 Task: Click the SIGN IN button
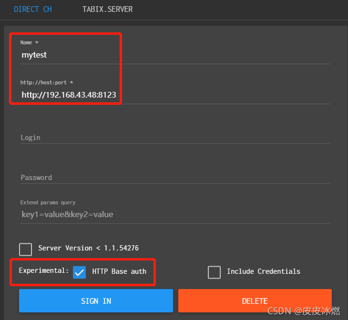coord(96,300)
